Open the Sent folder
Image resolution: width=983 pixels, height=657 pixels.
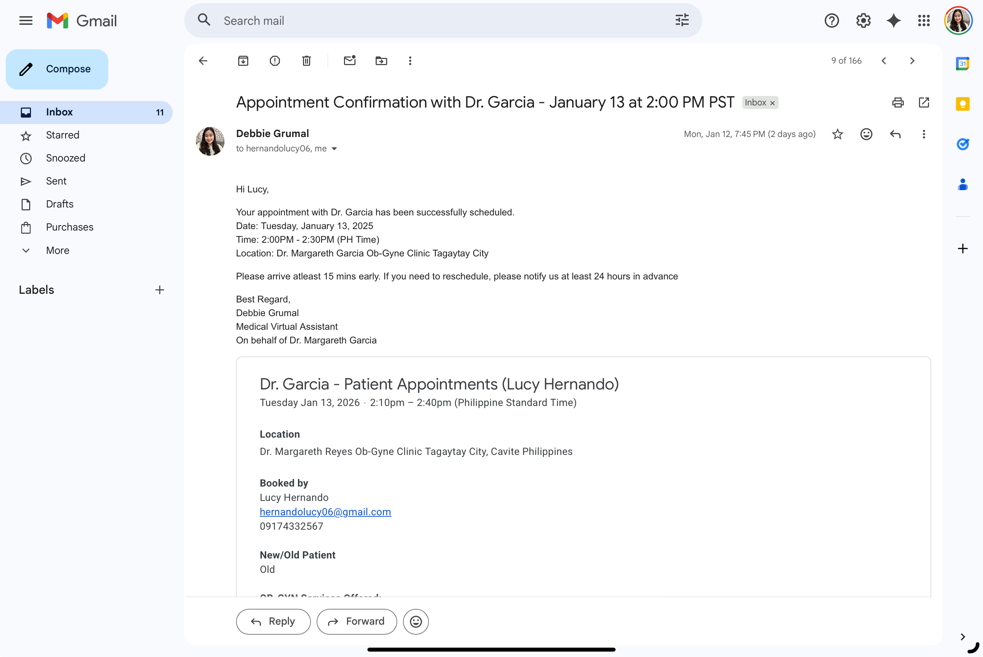pos(56,181)
